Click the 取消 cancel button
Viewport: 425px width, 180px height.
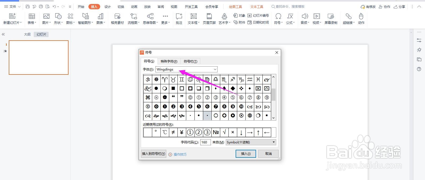pyautogui.click(x=269, y=154)
